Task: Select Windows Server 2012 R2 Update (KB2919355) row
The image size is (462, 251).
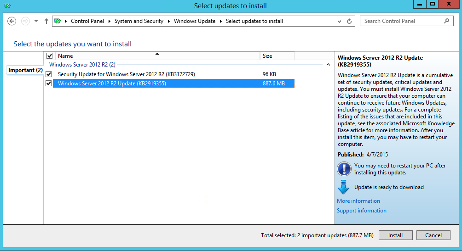Action: coord(173,84)
